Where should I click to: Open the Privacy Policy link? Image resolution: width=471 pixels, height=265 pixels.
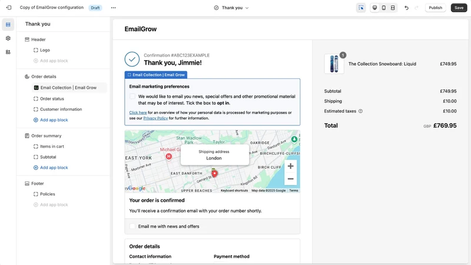155,118
